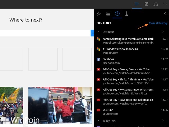The width and height of the screenshot is (169, 127).
Task: Click the 14.06 timestamp
Action: click(165, 110)
